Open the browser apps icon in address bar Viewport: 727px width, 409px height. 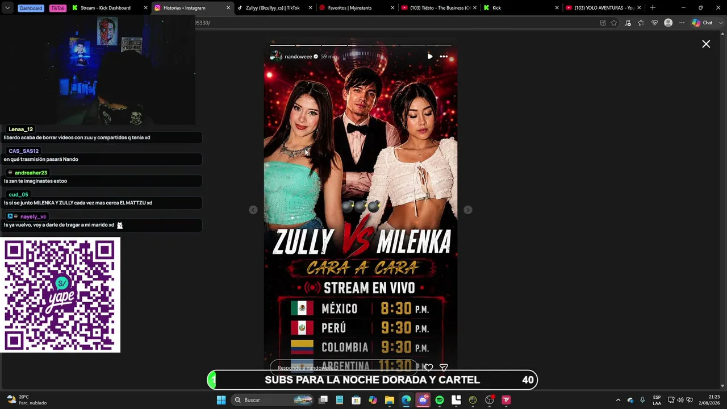[603, 23]
